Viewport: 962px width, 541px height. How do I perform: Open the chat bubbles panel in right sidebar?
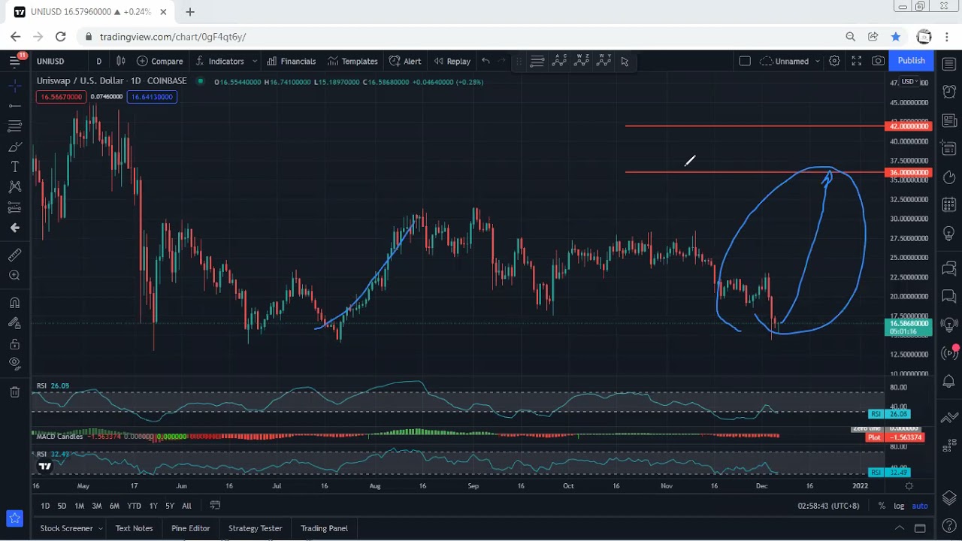pos(948,267)
